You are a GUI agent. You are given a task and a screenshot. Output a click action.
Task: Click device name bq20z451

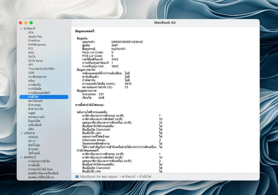118,49
